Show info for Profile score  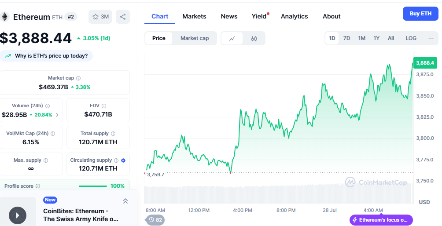tap(38, 186)
